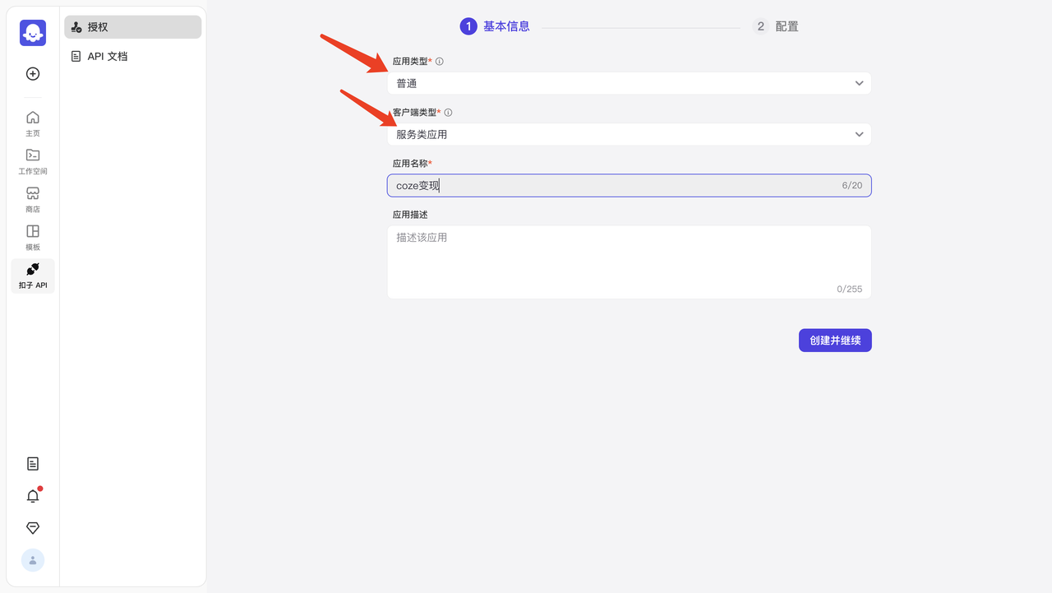Click the Coze logo icon
1052x593 pixels.
33,33
